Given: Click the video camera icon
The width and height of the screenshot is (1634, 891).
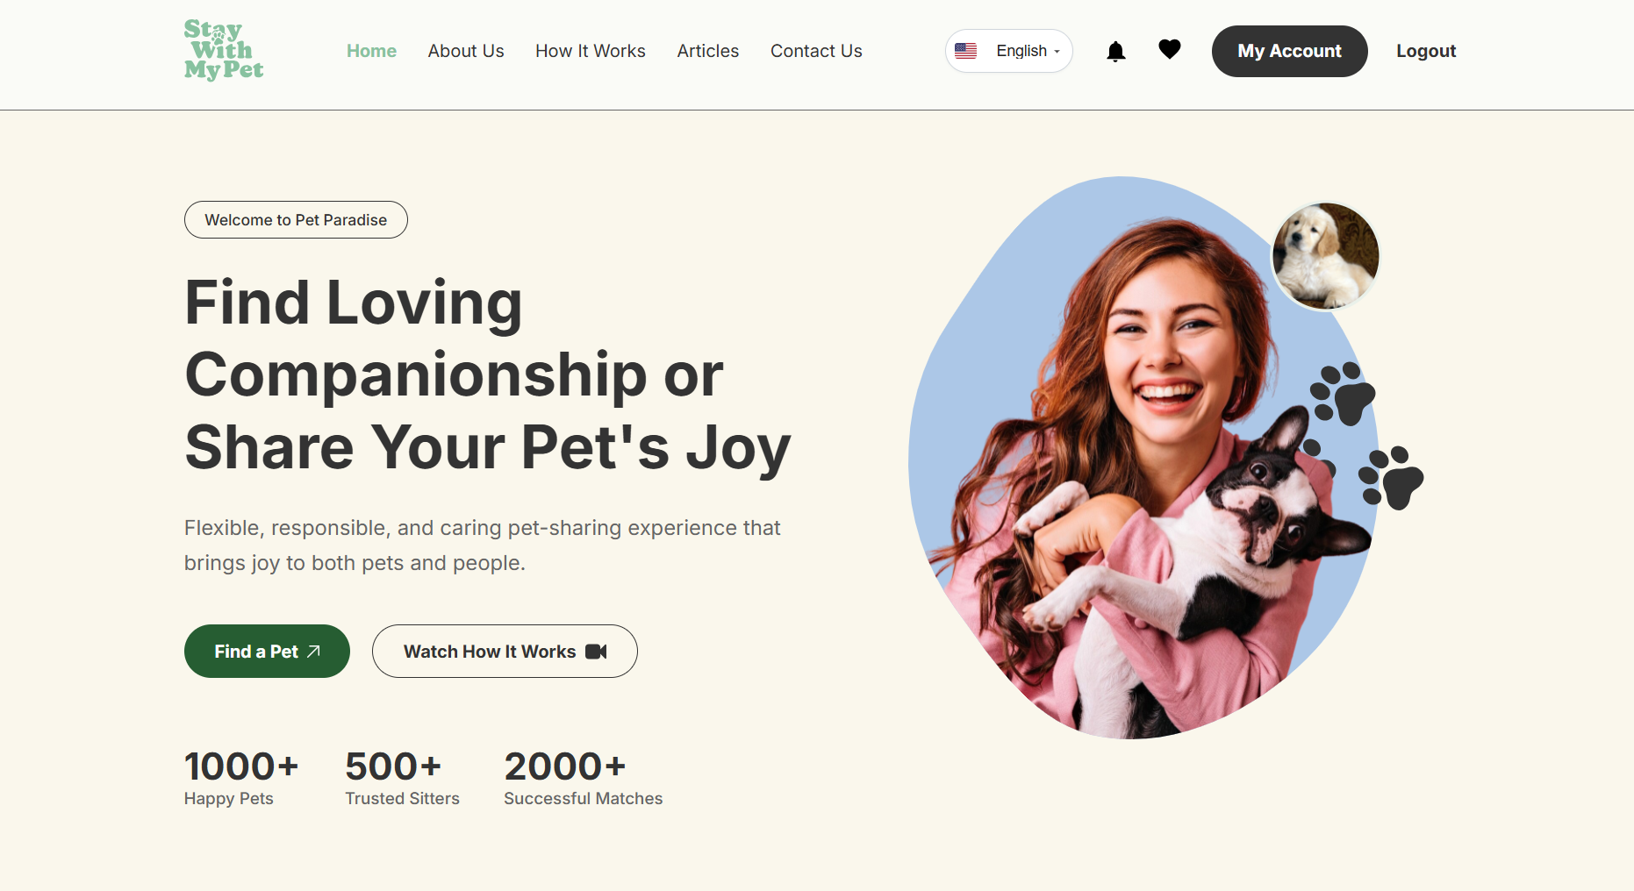Looking at the screenshot, I should coord(596,652).
